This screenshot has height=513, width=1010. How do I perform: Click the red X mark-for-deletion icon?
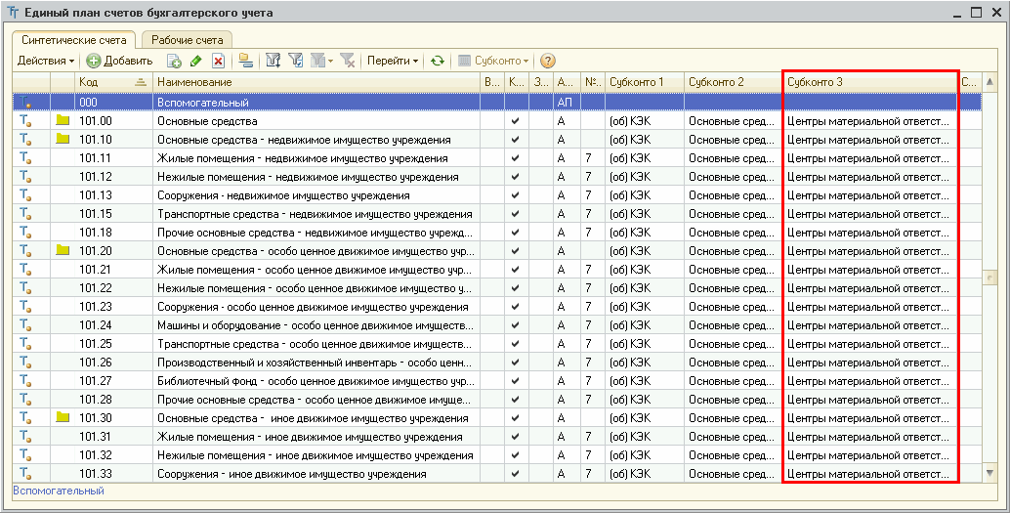pos(218,61)
